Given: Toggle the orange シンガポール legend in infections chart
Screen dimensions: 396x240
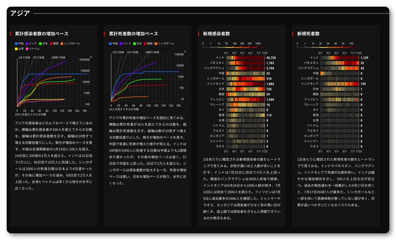Looking at the screenshot, I should [62, 43].
